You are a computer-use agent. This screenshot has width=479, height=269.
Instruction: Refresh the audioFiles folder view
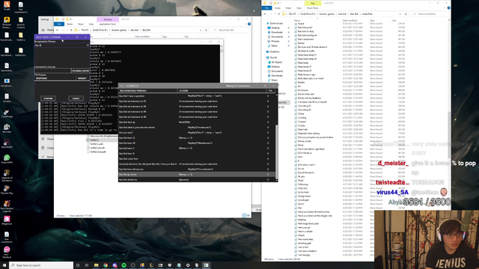[406, 14]
